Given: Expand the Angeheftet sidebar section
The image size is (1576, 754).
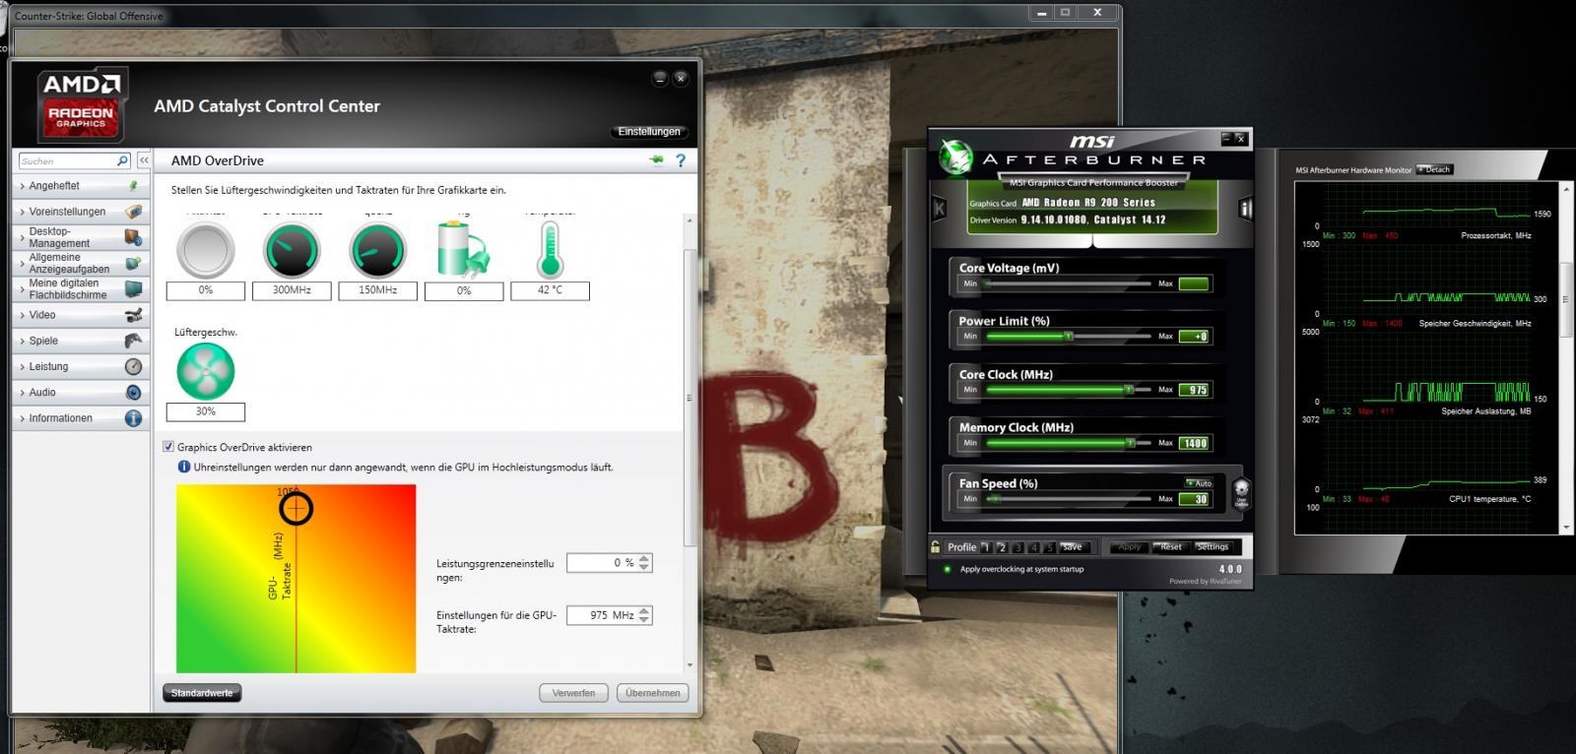Looking at the screenshot, I should tap(83, 186).
